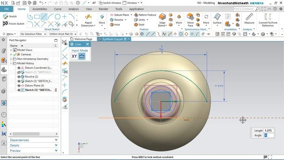Click the Shell command
The width and height of the screenshot is (284, 160).
point(139,25)
